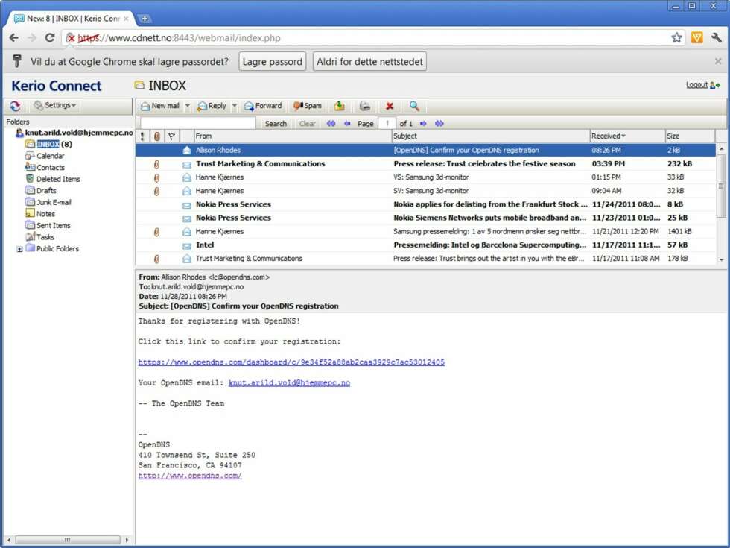The width and height of the screenshot is (730, 548).
Task: Reload the page in Chrome
Action: (50, 38)
